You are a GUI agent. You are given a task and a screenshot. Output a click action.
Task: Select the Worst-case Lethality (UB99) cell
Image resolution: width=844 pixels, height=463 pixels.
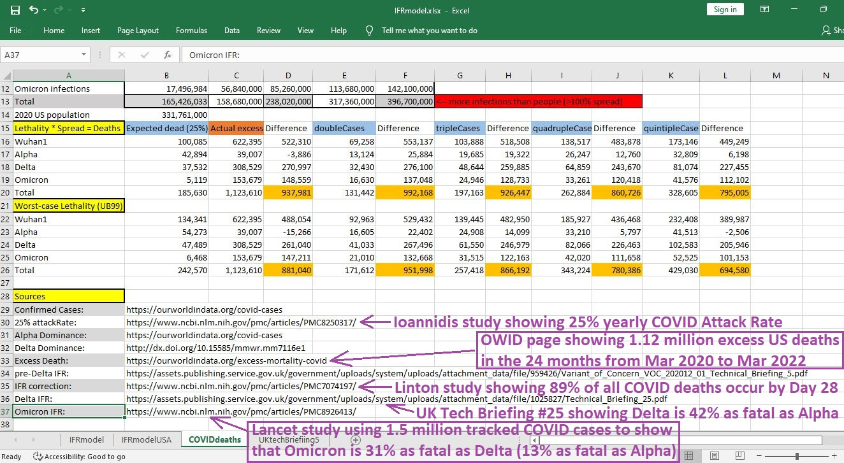pos(69,206)
